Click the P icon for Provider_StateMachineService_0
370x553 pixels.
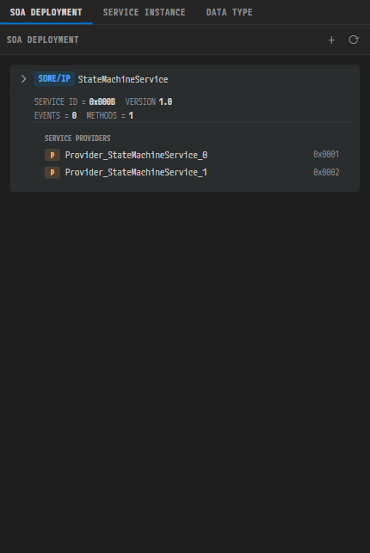(x=52, y=155)
